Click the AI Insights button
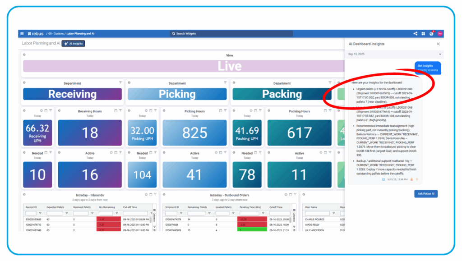 point(73,44)
